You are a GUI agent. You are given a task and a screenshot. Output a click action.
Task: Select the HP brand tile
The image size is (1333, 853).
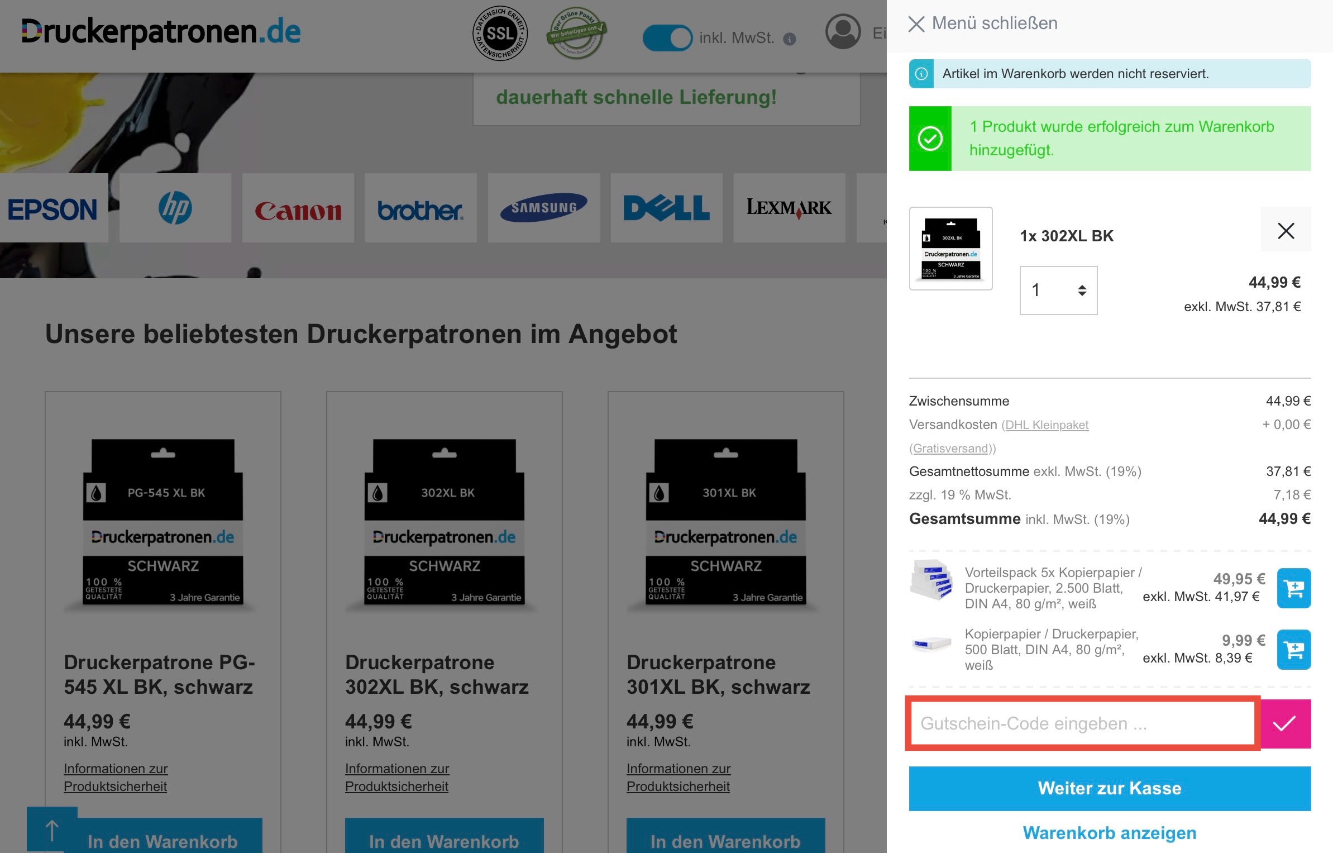[175, 208]
